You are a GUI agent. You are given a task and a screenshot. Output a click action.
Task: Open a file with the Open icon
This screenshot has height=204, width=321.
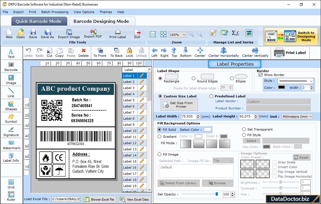point(21,34)
